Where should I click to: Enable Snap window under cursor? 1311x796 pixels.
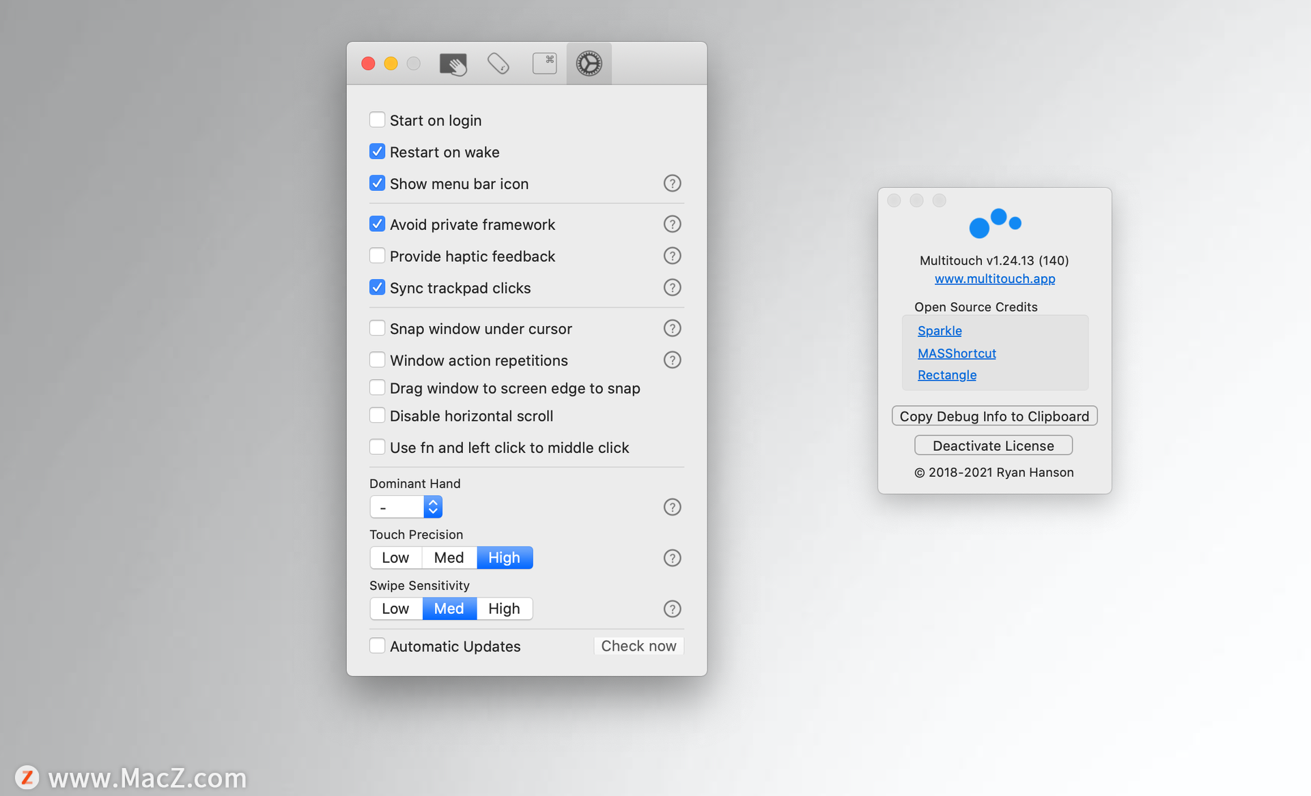pyautogui.click(x=377, y=328)
